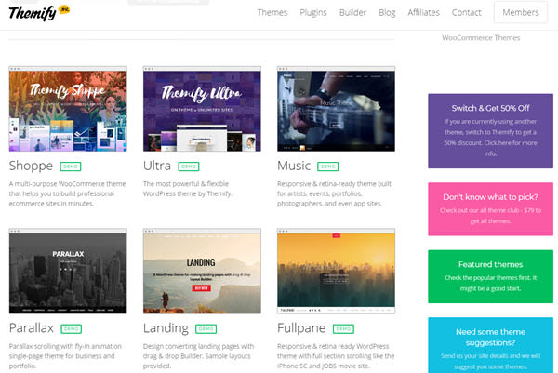Open the Shoppe theme thumbnail
This screenshot has width=558, height=373.
pos(68,109)
